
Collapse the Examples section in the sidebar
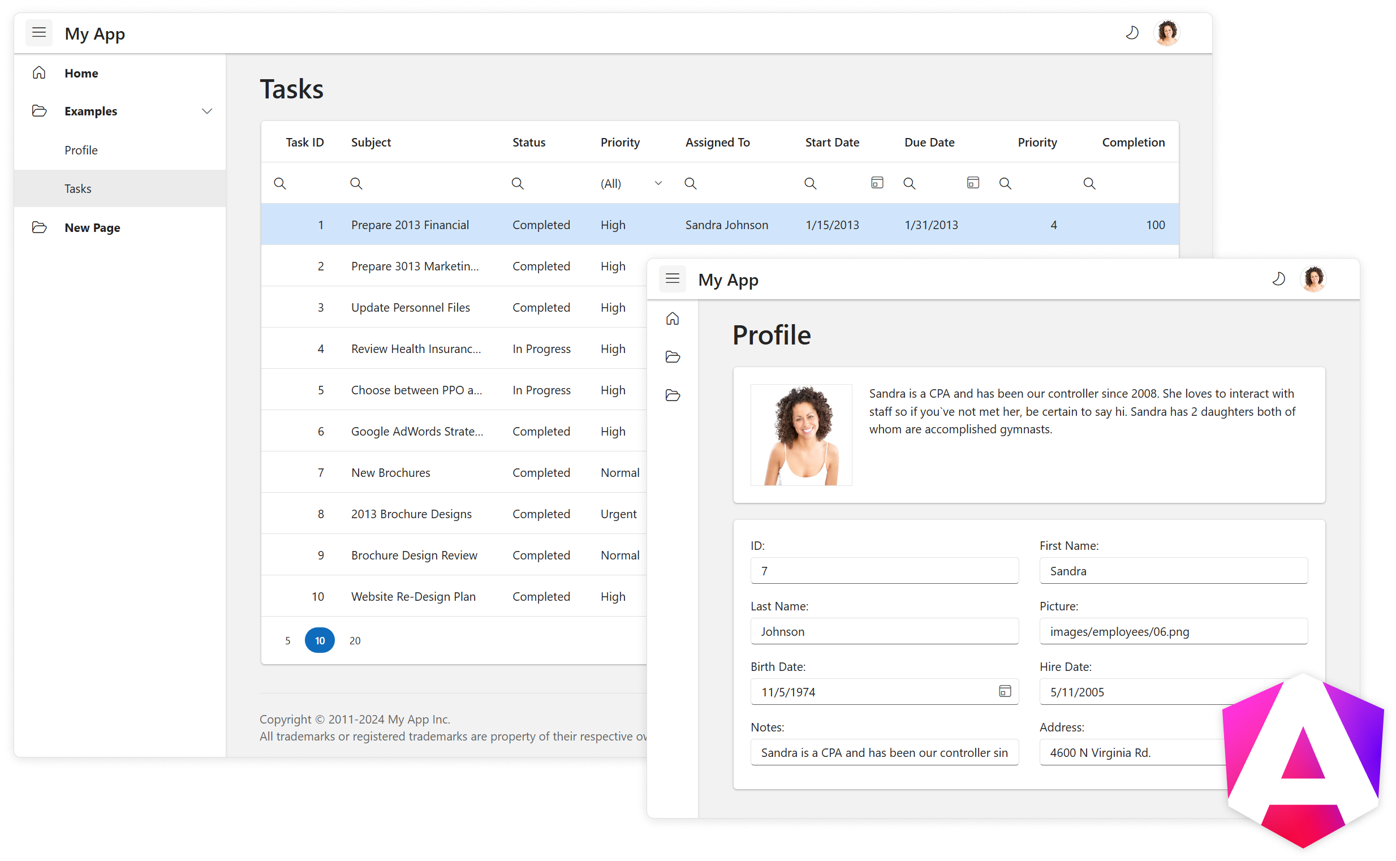click(x=206, y=111)
